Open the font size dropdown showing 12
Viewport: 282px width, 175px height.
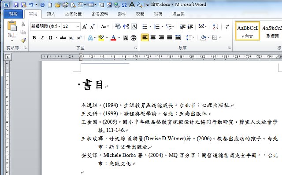78,26
